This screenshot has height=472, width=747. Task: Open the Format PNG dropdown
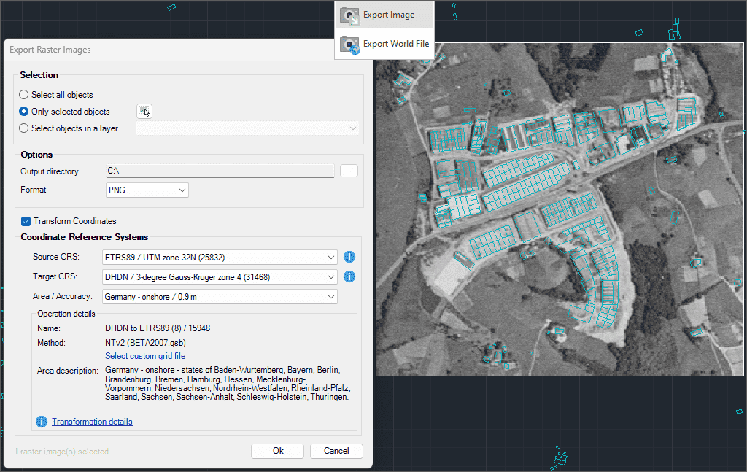click(147, 190)
